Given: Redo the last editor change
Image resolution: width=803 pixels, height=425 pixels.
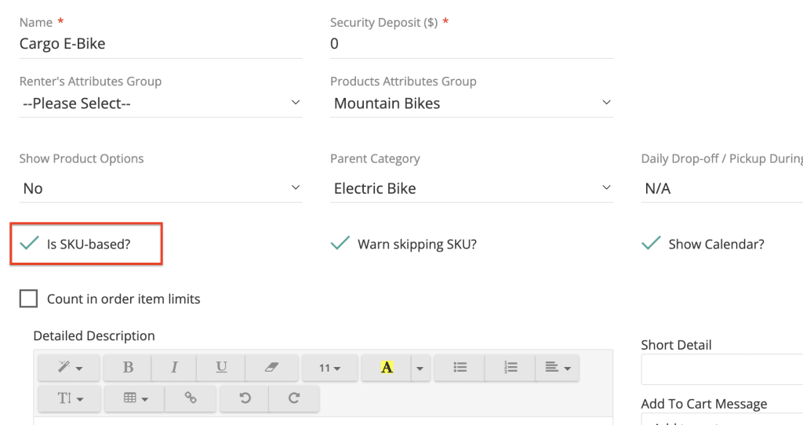Looking at the screenshot, I should [x=294, y=398].
